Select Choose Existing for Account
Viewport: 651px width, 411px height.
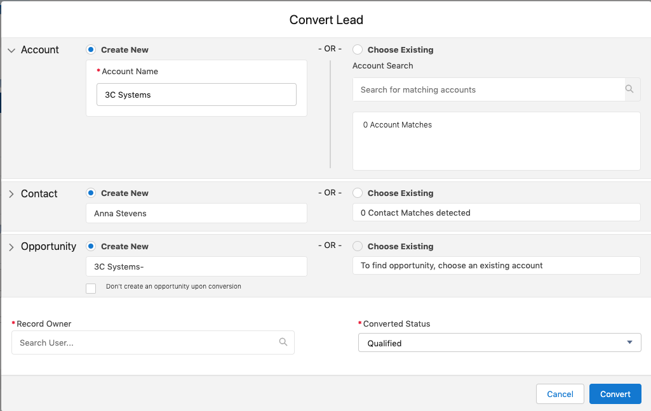tap(358, 49)
